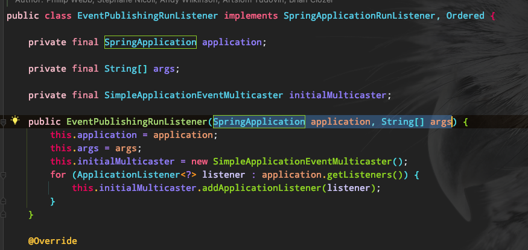Image resolution: width=528 pixels, height=250 pixels.
Task: Collapse the for loop fold marker
Action: tap(4, 175)
